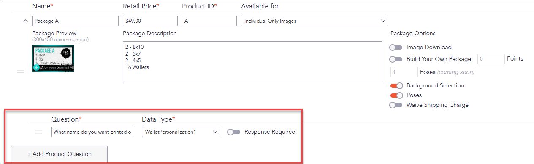
Task: Click the '2 - 8x10' description line
Action: tap(135, 47)
